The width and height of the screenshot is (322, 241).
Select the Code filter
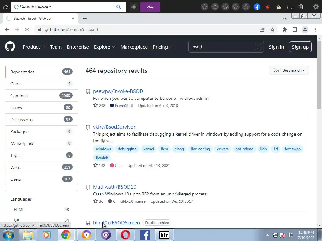point(42,84)
